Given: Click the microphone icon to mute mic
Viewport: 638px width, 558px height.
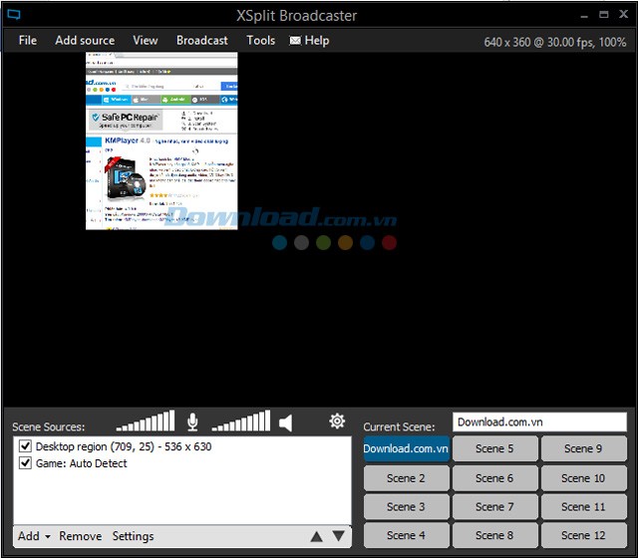Looking at the screenshot, I should pyautogui.click(x=192, y=422).
